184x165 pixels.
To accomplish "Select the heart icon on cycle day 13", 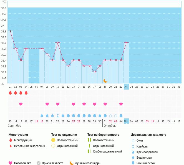I will click(x=74, y=104).
